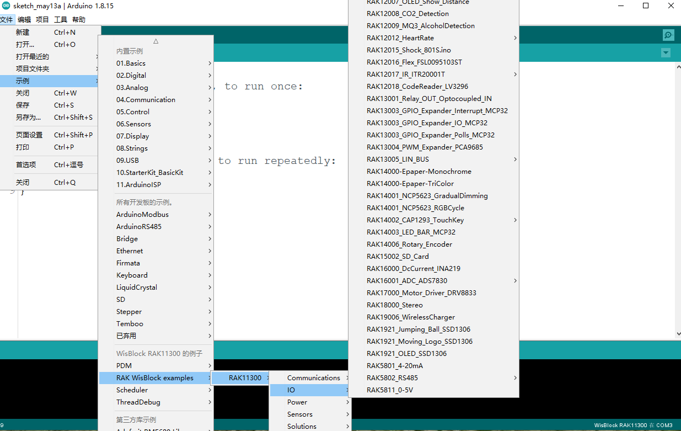The image size is (681, 431).
Task: Select Communications under RAK11300
Action: [x=310, y=378]
